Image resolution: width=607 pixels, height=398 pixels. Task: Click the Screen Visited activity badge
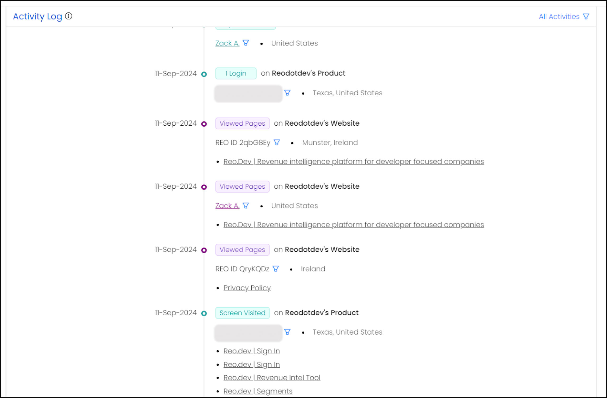tap(242, 313)
